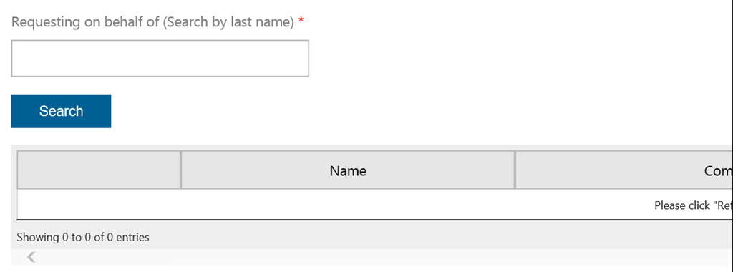The height and width of the screenshot is (272, 733).
Task: Click divider between Name and Com columns
Action: [515, 170]
